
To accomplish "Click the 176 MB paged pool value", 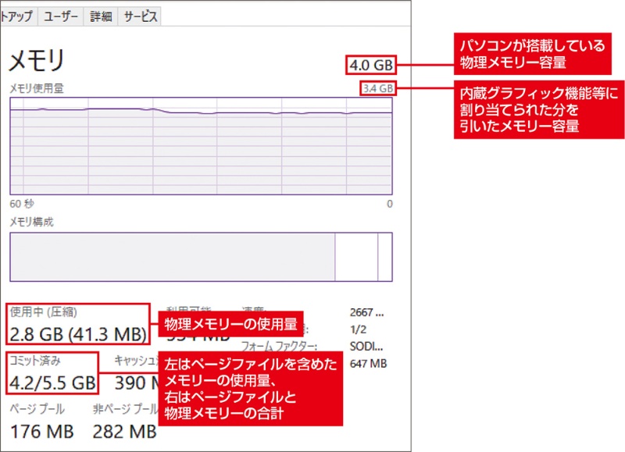I will click(x=41, y=431).
